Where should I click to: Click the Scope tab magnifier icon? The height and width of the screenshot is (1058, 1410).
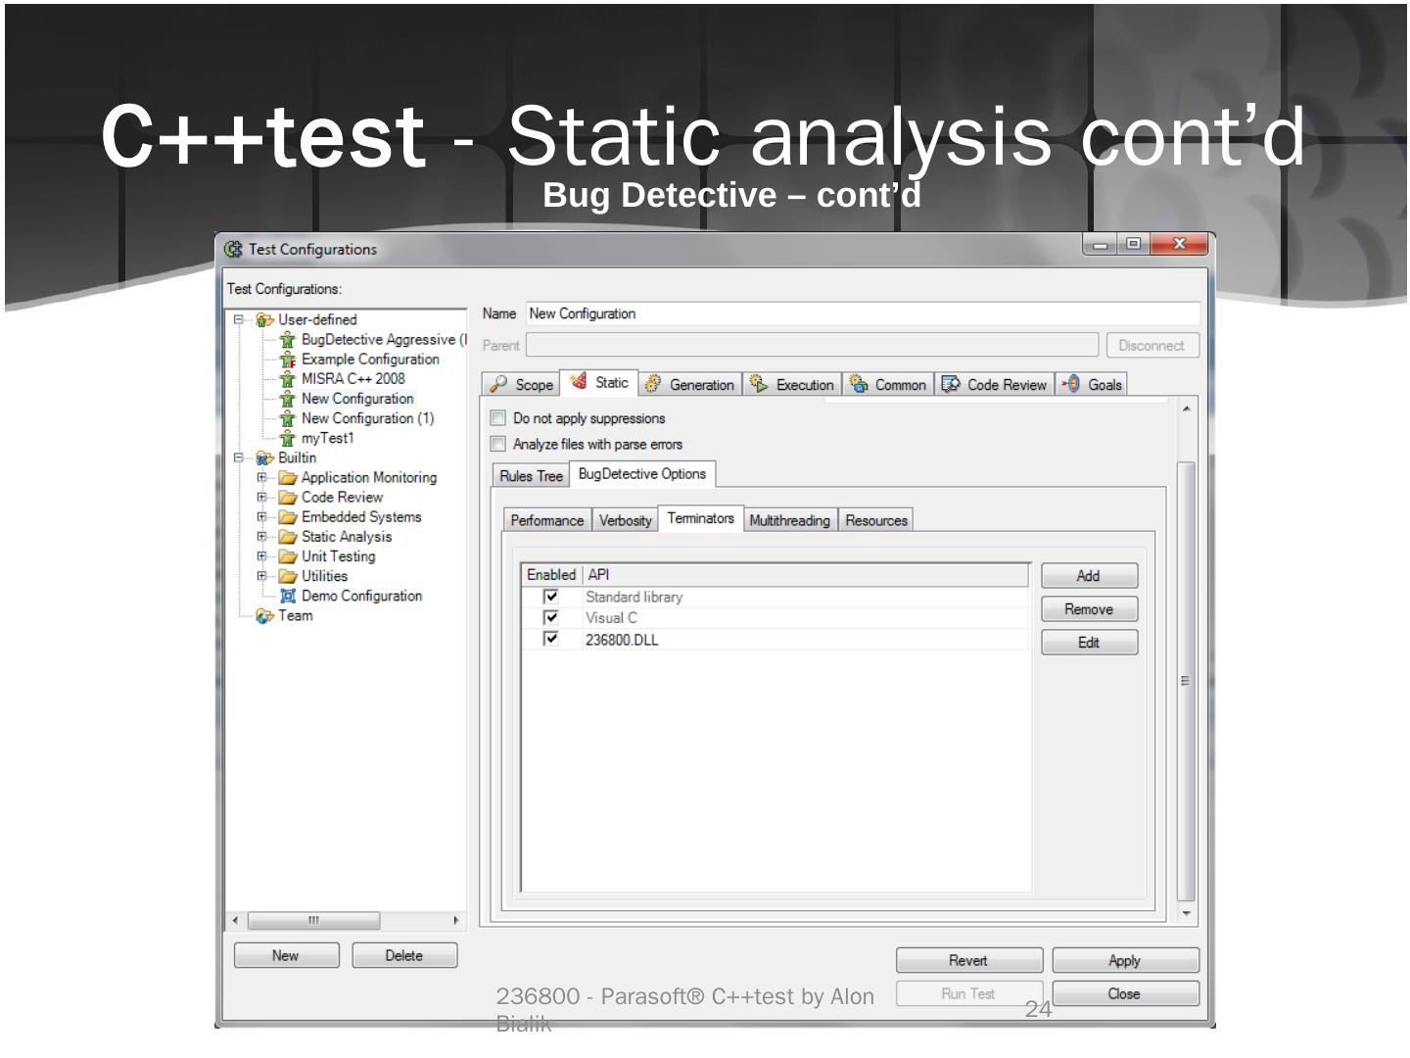click(499, 384)
